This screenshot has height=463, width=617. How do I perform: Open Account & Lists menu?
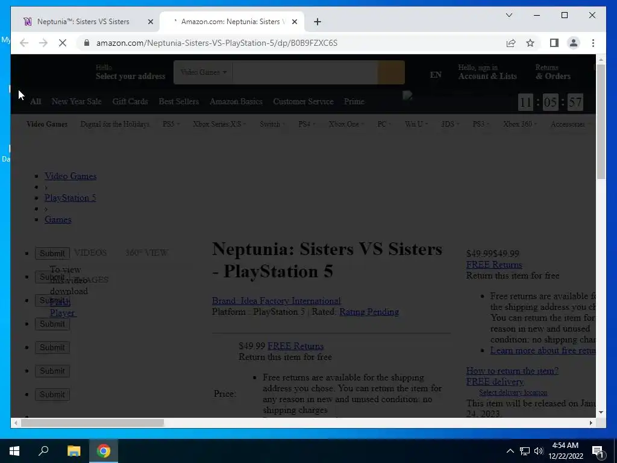pyautogui.click(x=487, y=72)
